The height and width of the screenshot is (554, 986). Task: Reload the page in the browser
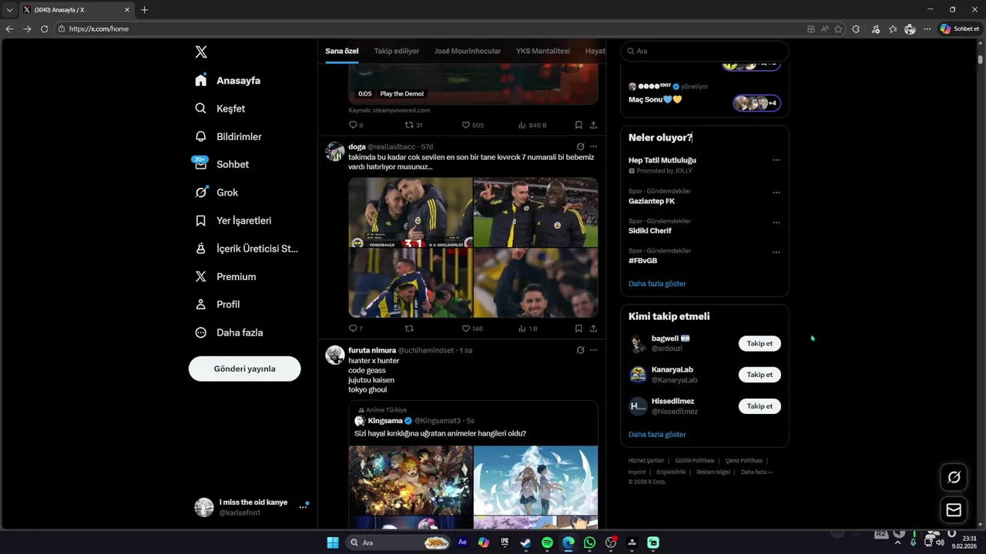point(44,28)
